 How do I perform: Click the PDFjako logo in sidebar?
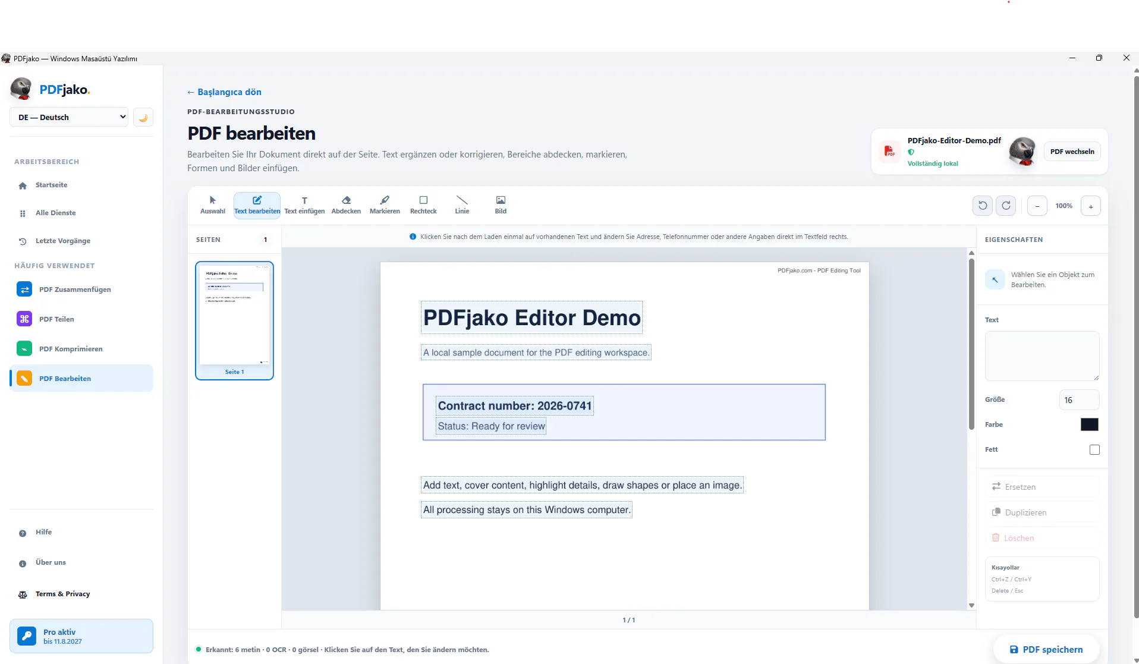click(x=51, y=89)
